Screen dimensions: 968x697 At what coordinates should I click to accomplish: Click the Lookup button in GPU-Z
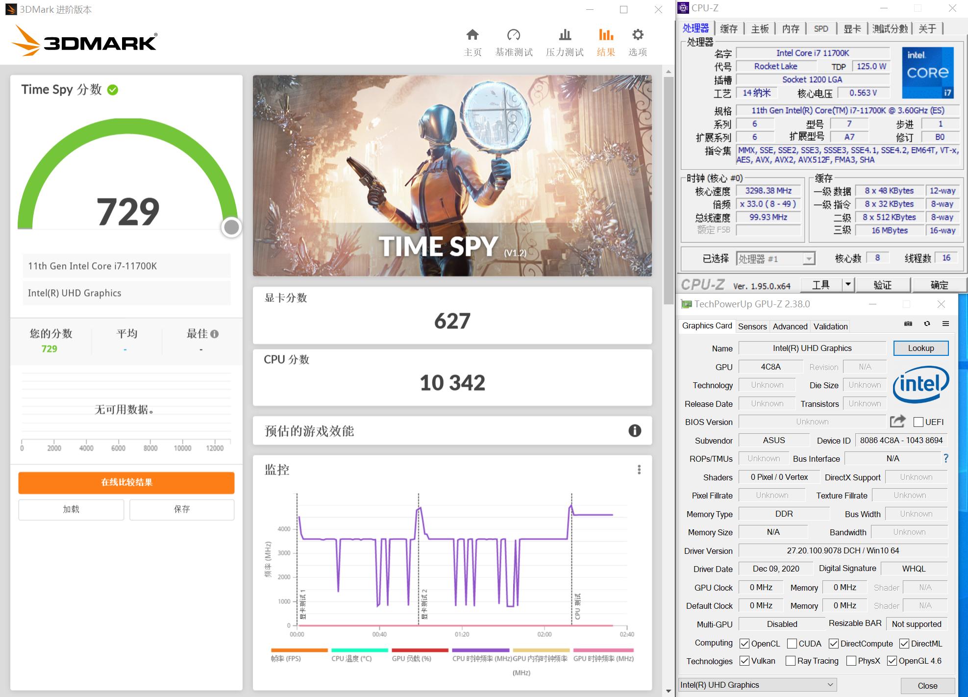pos(920,348)
